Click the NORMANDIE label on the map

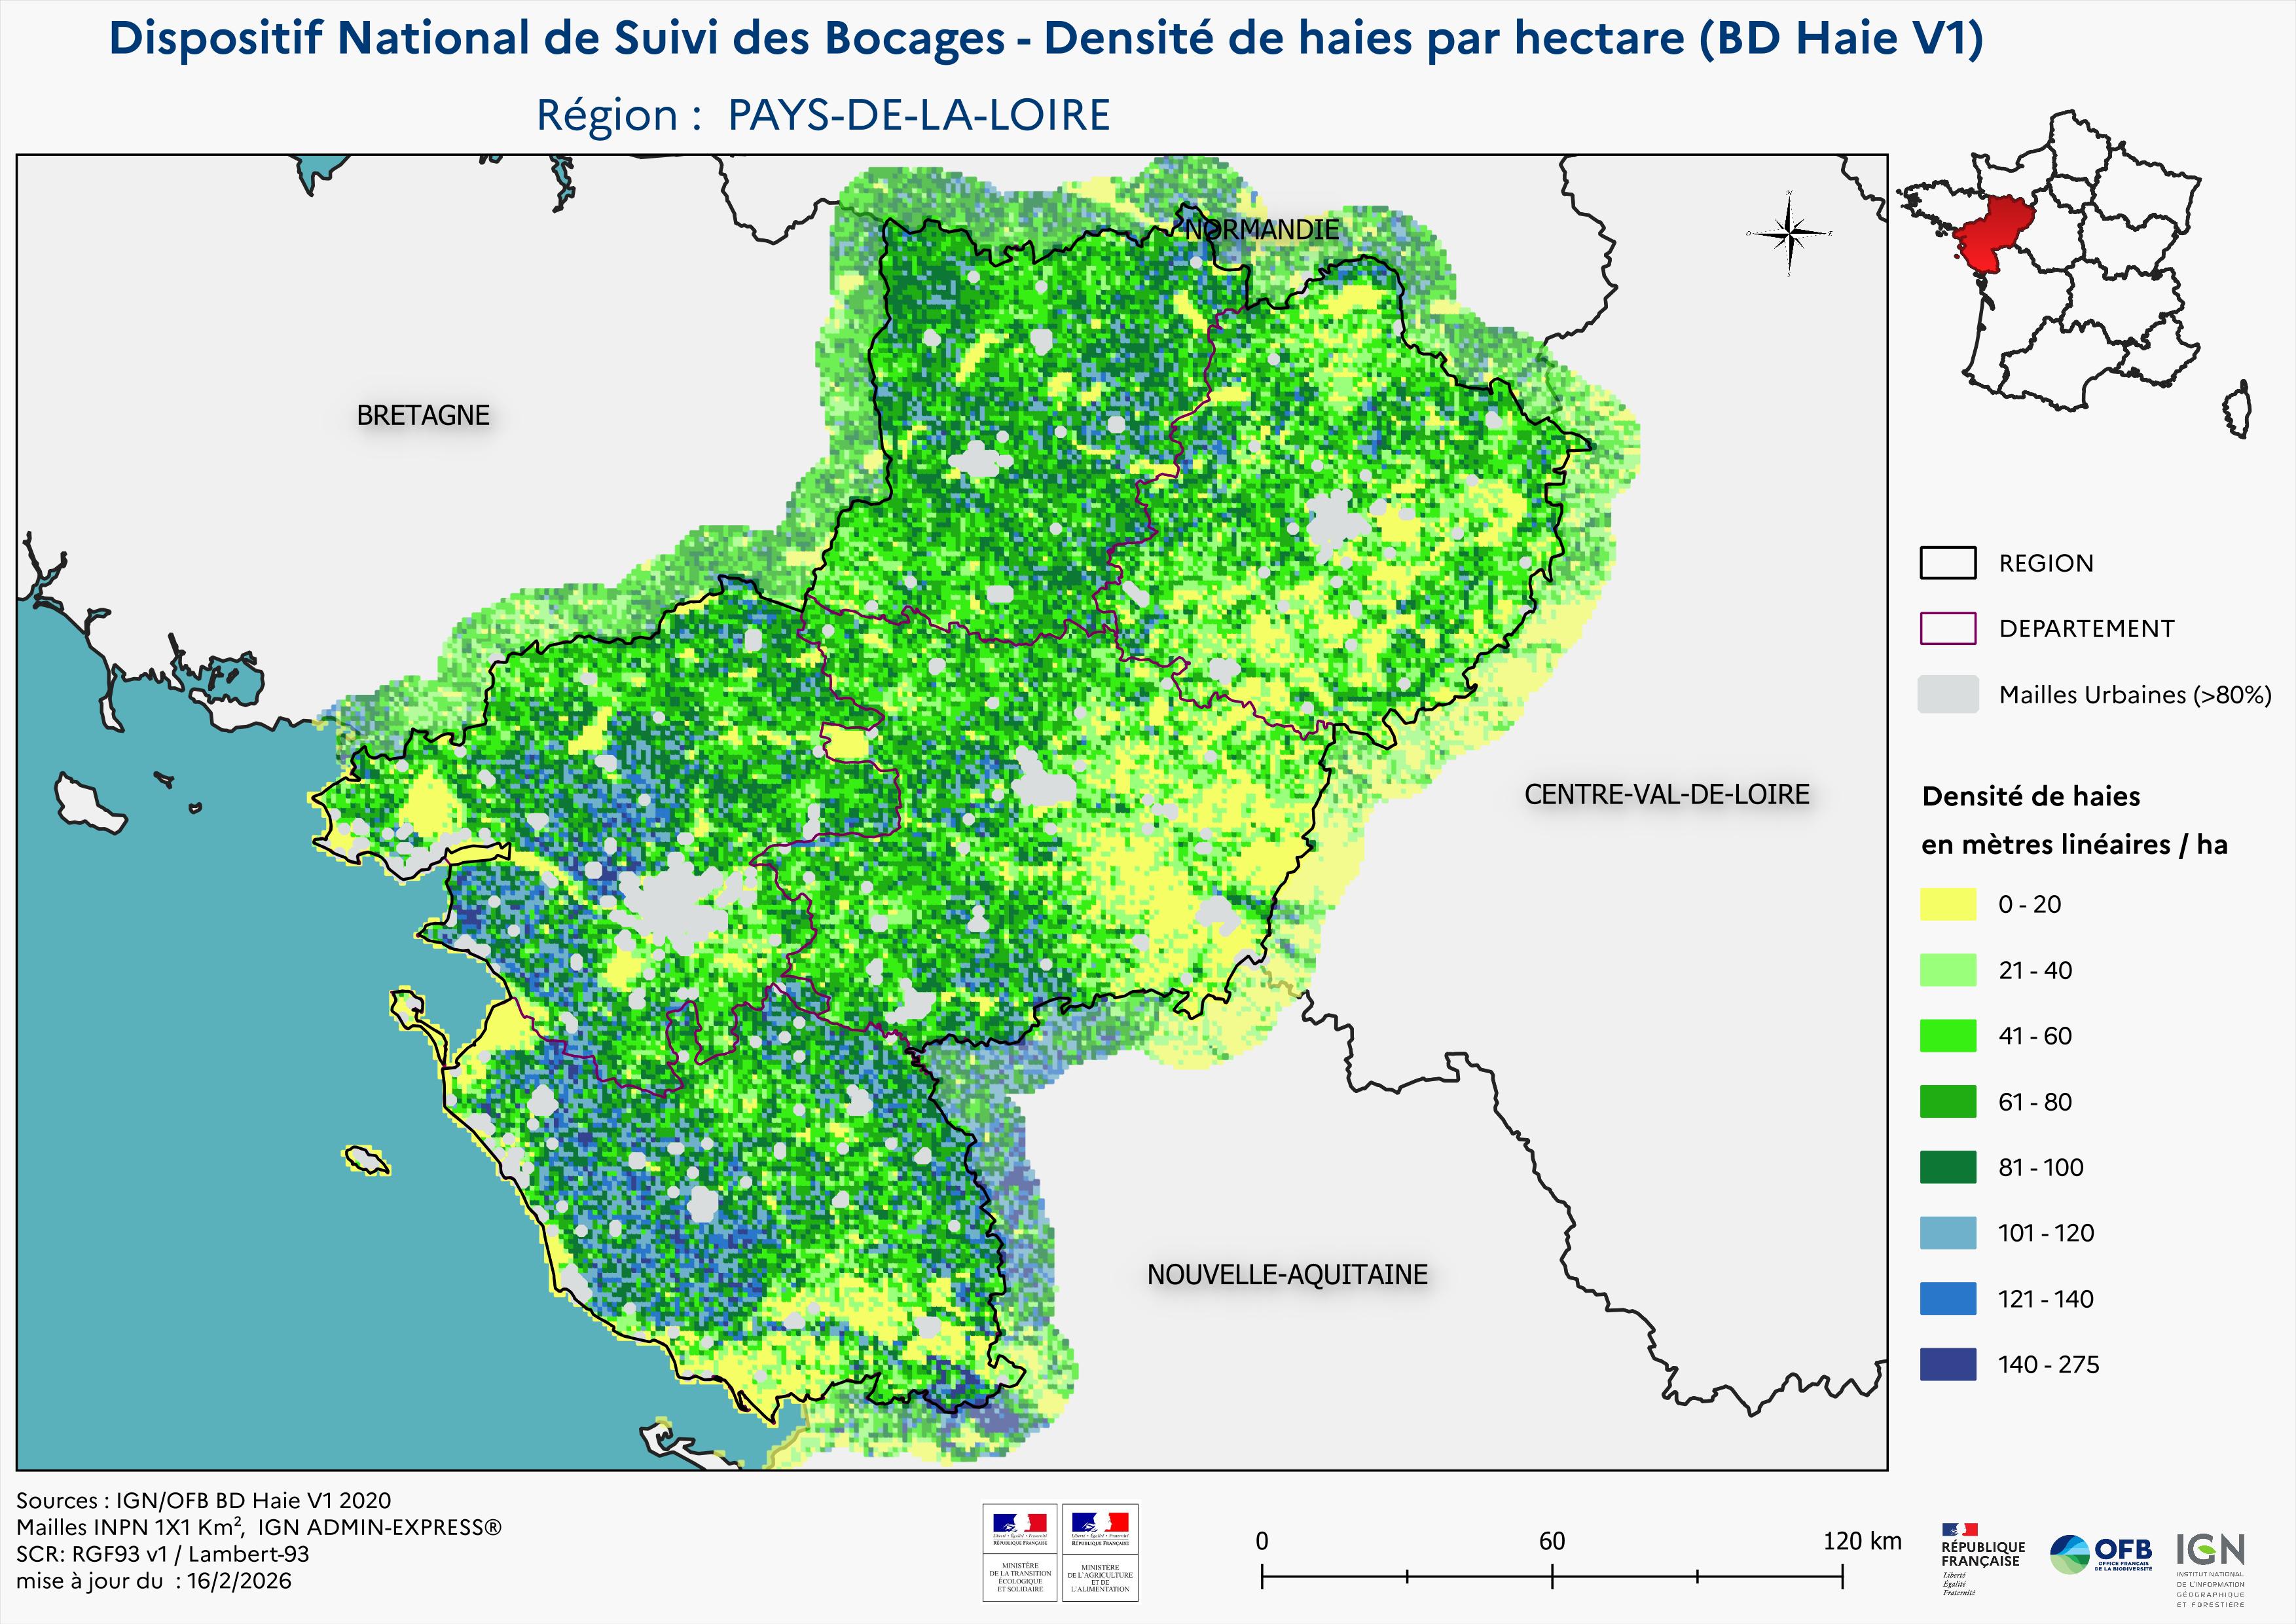click(1262, 230)
